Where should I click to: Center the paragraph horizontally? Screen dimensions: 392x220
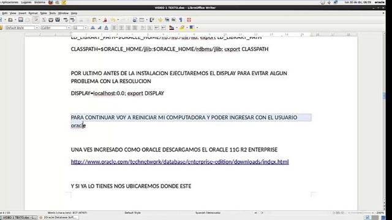[x=121, y=28]
